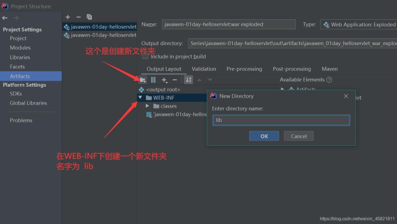The height and width of the screenshot is (224, 397).
Task: Switch to Validation tab
Action: click(x=204, y=69)
